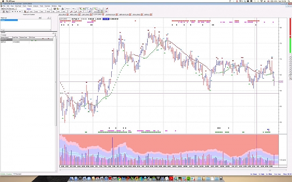Viewport: 292px width, 182px height.
Task: Click the printer icon in the top toolbar
Action: 63,9
